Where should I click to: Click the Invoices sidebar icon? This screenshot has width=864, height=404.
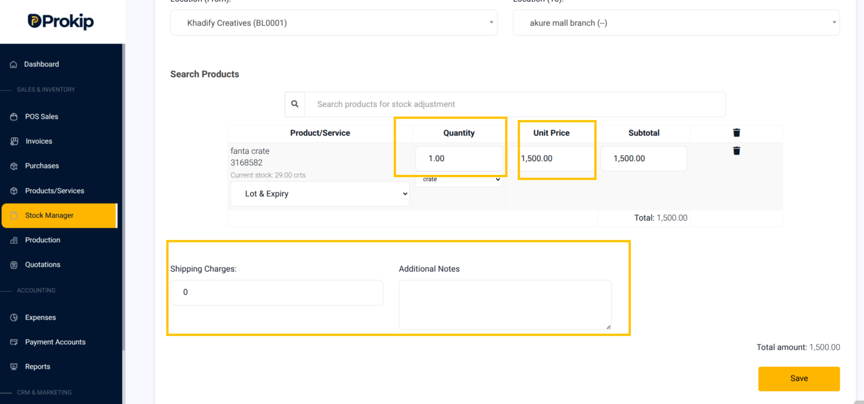[14, 141]
